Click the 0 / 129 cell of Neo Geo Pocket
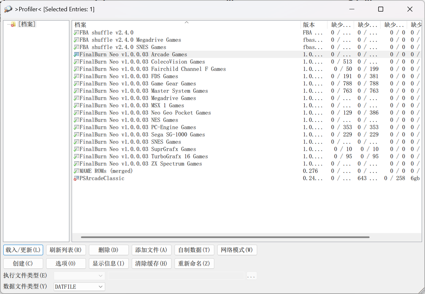425x294 pixels. pyautogui.click(x=341, y=113)
